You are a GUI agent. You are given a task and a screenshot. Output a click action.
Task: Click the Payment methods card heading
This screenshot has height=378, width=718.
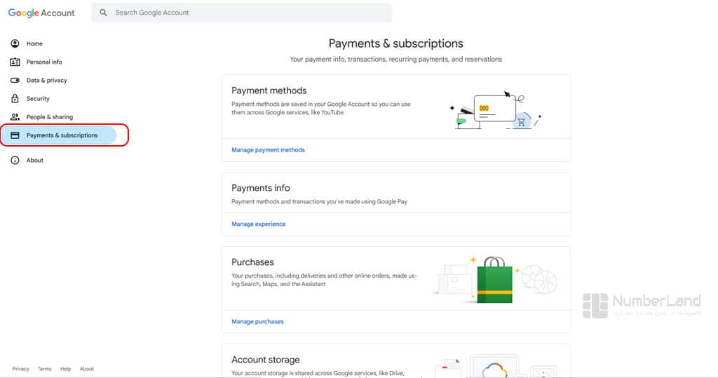(269, 90)
